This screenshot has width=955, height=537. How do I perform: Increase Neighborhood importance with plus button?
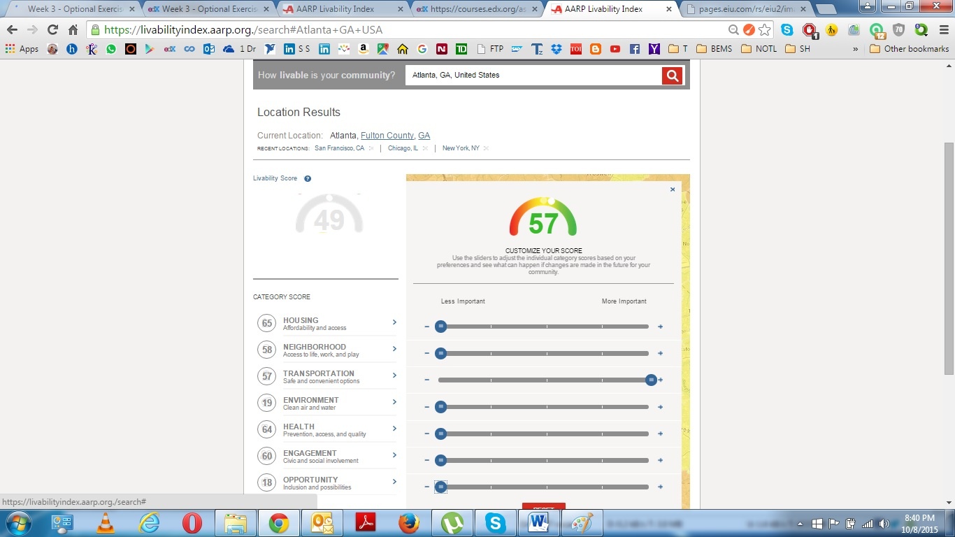[x=660, y=353]
